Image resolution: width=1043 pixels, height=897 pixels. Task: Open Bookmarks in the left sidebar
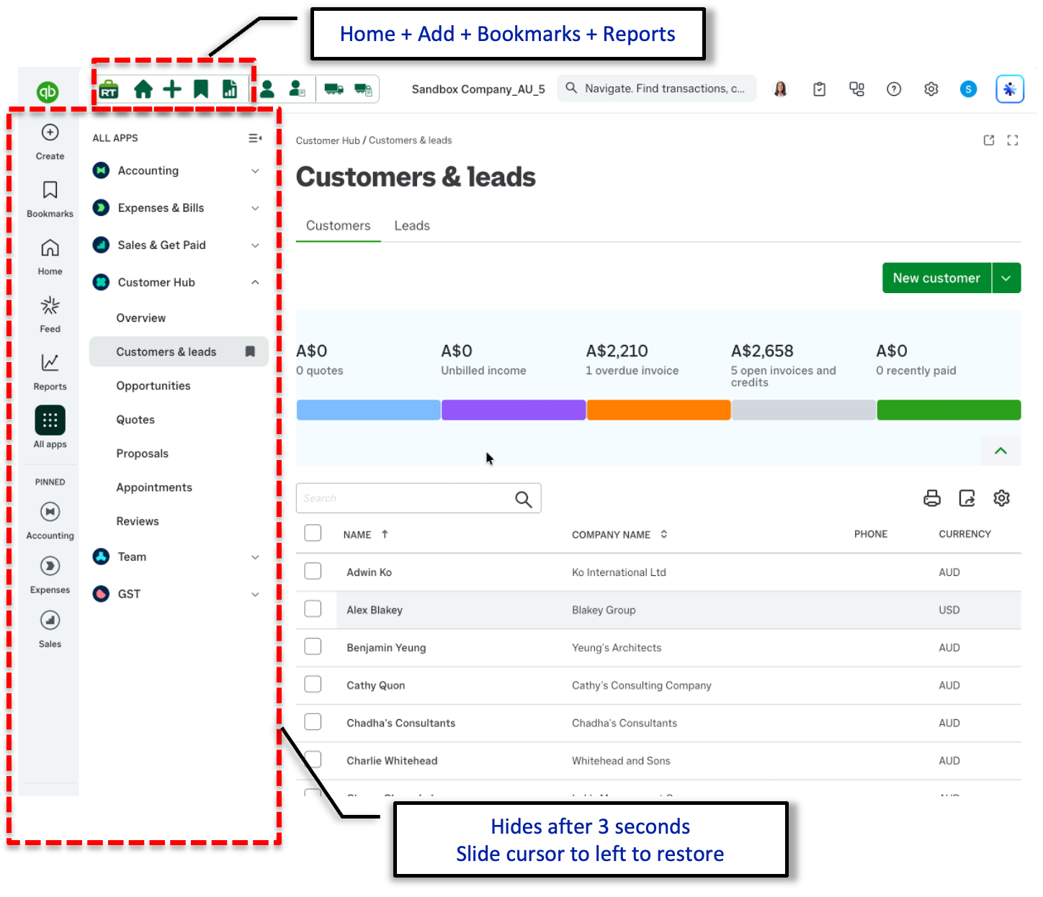pos(50,199)
